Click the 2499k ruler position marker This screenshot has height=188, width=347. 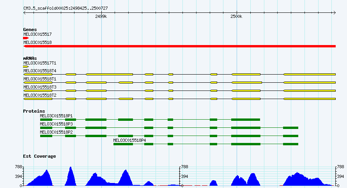(101, 17)
